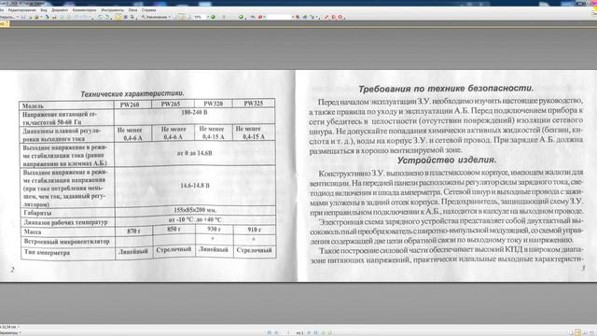
Task: Go to first page button
Action: click(x=269, y=332)
